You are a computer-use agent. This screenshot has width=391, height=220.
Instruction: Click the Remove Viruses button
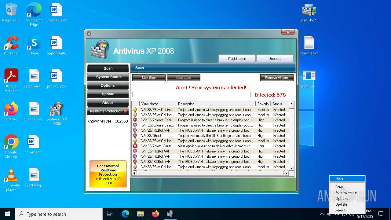[277, 78]
